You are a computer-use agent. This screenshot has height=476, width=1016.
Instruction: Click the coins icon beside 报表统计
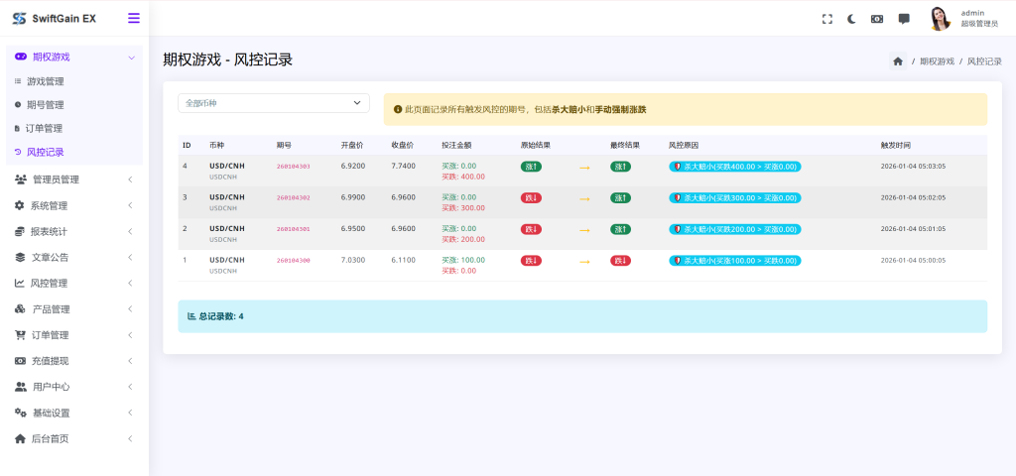tap(20, 231)
